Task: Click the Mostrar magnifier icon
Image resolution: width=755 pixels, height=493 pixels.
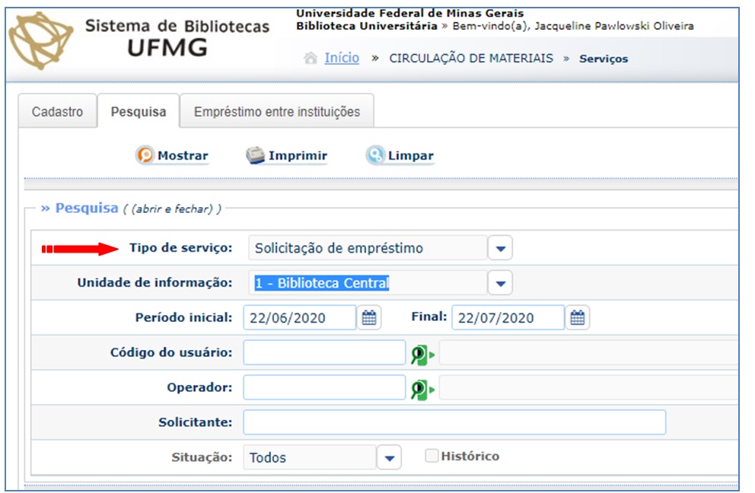Action: coord(145,155)
